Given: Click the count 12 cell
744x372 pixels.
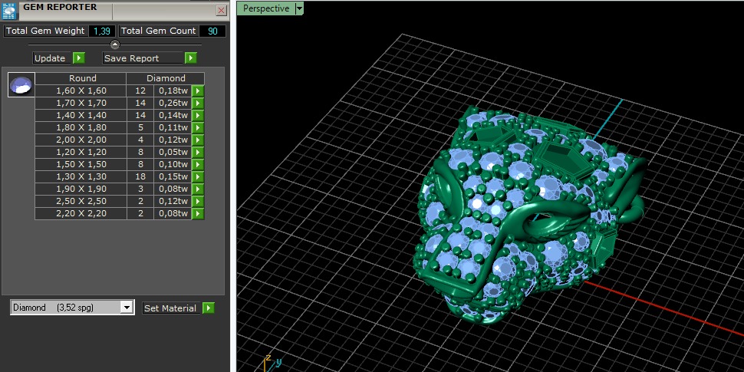Looking at the screenshot, I should pos(140,91).
